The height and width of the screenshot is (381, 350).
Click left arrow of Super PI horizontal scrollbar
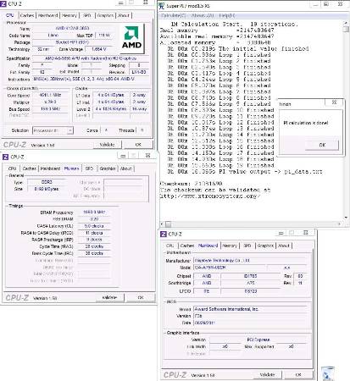pyautogui.click(x=162, y=224)
